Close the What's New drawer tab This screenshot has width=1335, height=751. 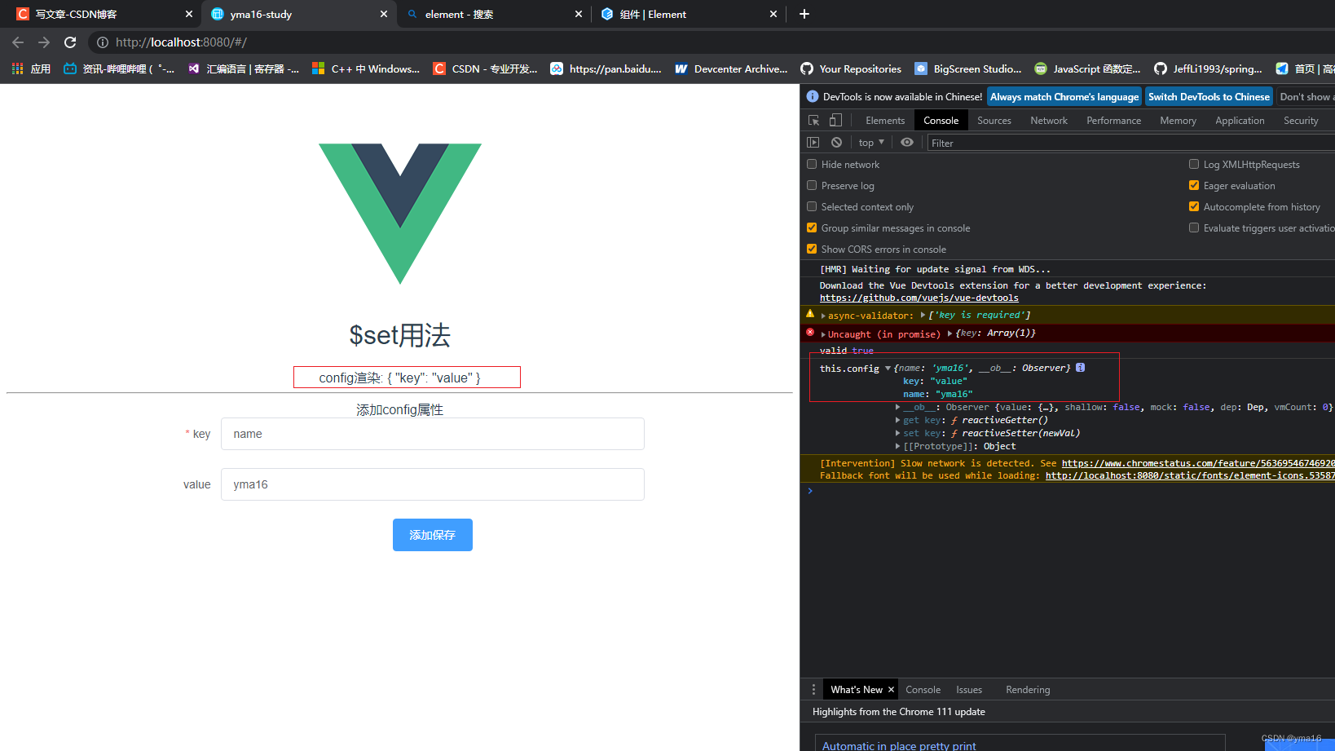(891, 690)
